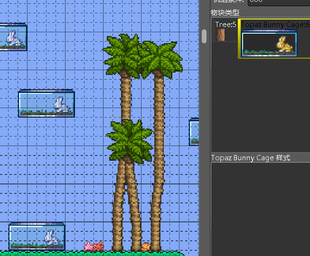
Task: Click the 物块类型 section label
Action: [225, 12]
